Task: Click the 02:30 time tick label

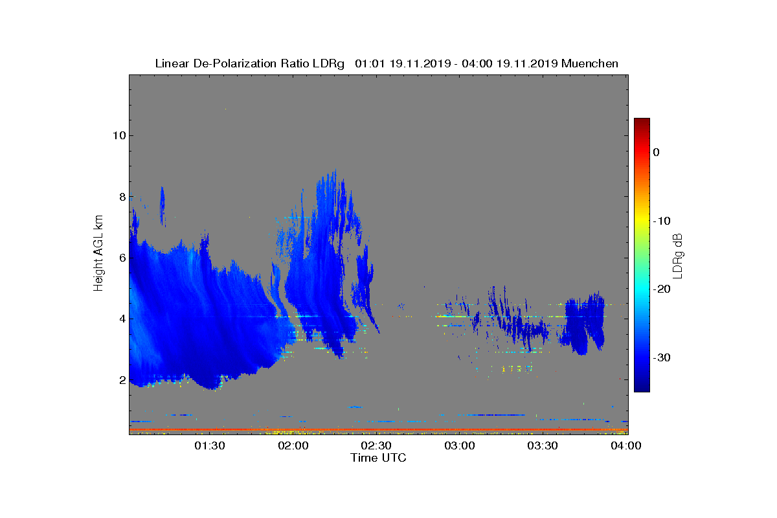Action: (x=376, y=445)
